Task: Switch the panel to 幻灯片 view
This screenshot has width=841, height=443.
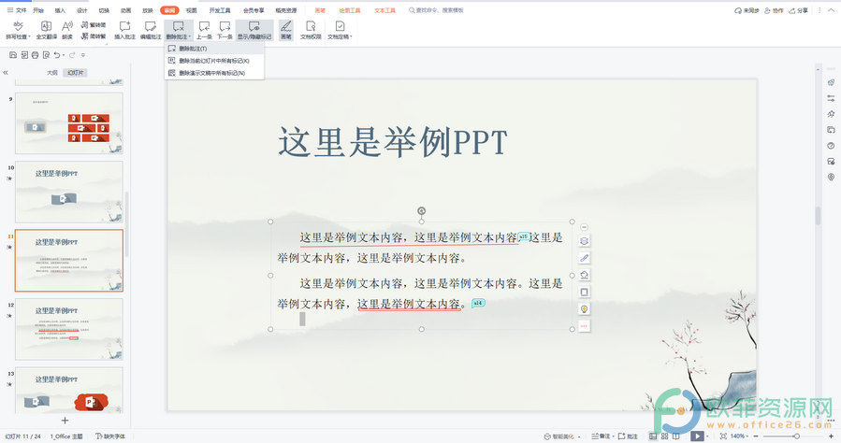Action: (75, 72)
